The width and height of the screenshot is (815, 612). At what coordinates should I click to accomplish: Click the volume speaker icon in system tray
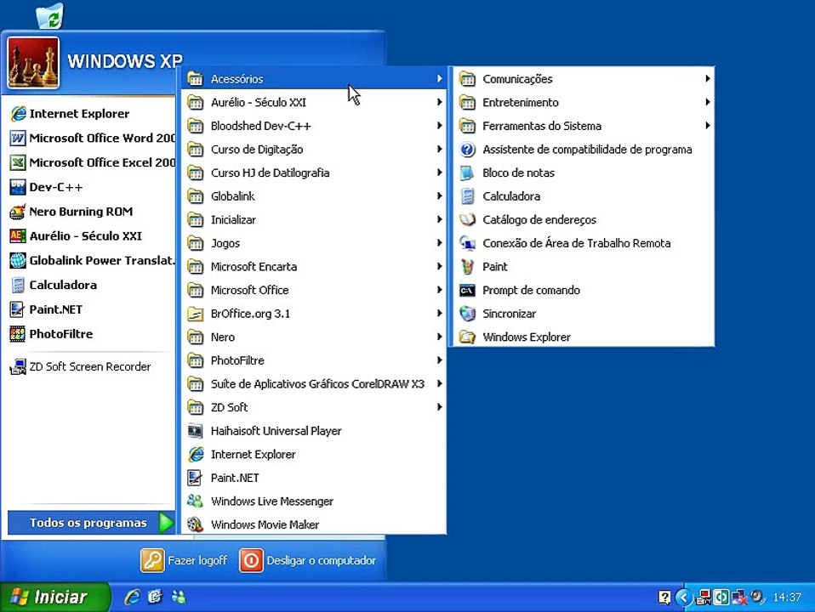coord(757,597)
